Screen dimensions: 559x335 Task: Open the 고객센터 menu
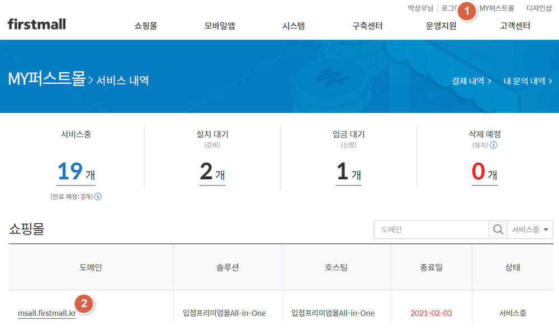tap(515, 26)
